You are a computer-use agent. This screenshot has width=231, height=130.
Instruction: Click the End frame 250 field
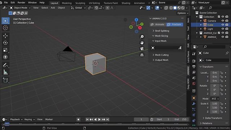point(180,120)
